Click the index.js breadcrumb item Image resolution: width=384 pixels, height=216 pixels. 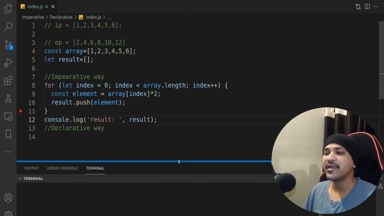(x=90, y=17)
